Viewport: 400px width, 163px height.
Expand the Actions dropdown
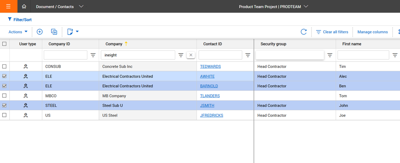click(18, 32)
